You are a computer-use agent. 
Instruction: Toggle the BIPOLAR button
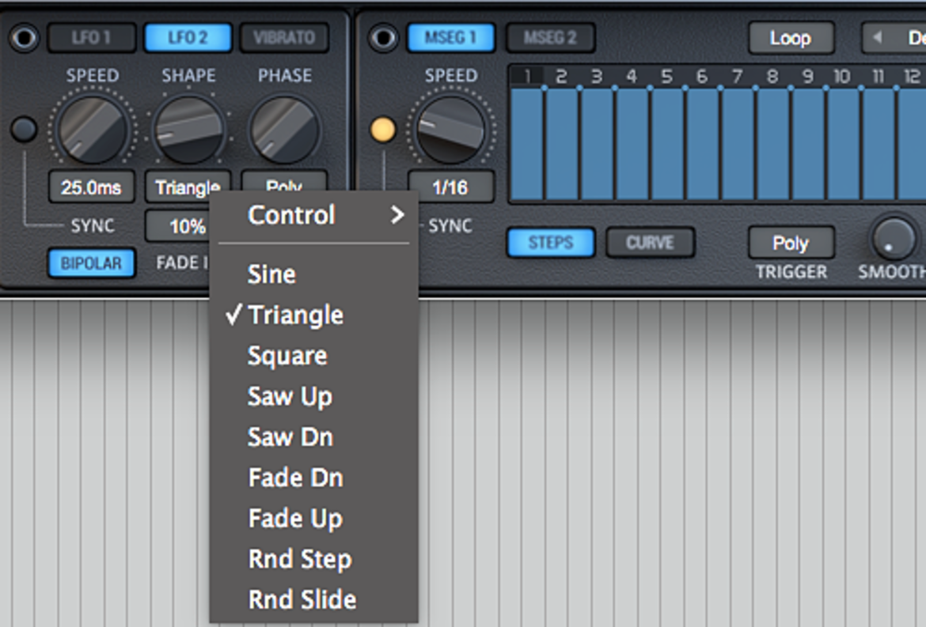click(92, 263)
